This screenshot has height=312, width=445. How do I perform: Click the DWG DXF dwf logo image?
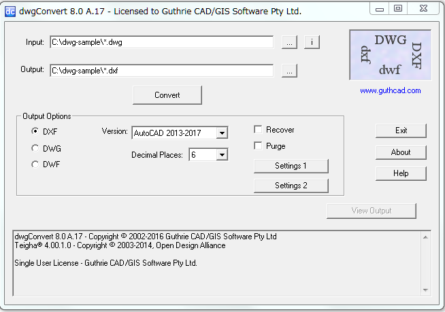391,55
